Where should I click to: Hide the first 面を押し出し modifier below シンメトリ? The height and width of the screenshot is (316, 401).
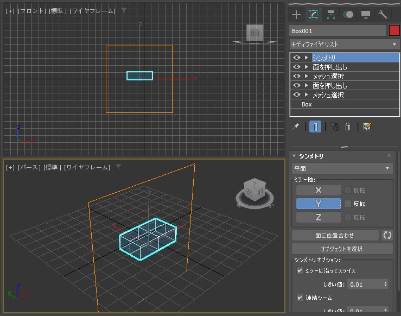tap(297, 67)
